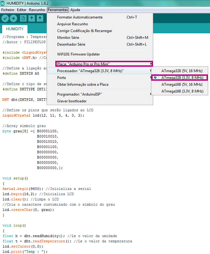
Task: Click the 'B00000000,};' array closing line
Action: click(x=50, y=168)
